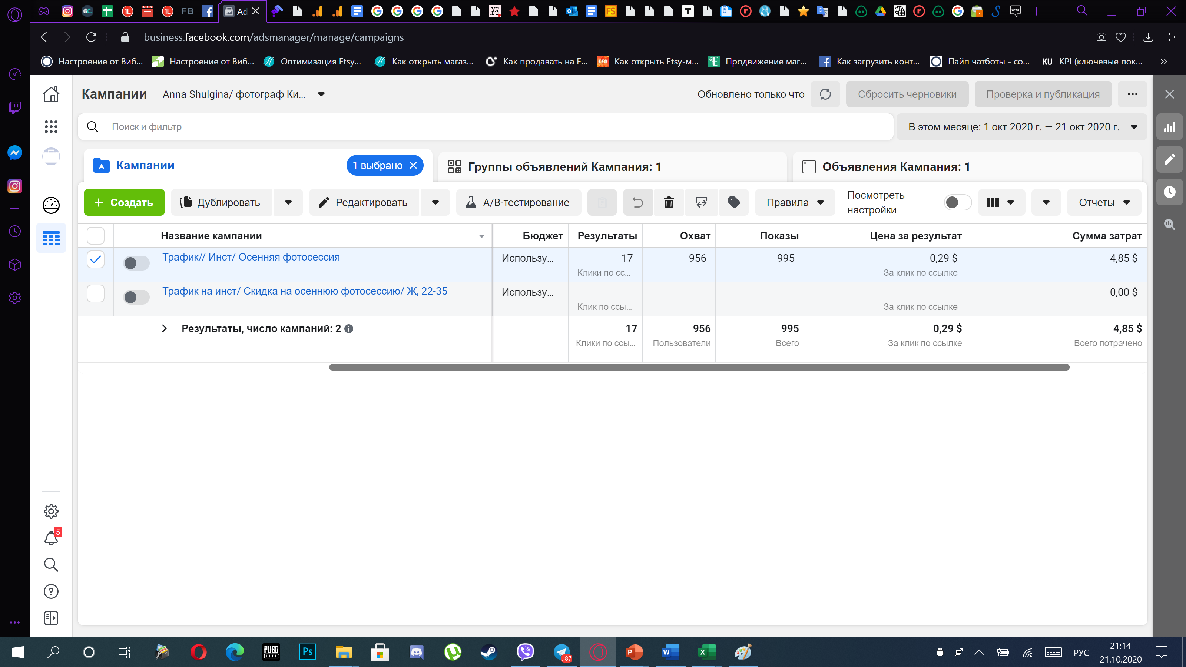Refresh campaign data with the reload icon

(x=825, y=94)
